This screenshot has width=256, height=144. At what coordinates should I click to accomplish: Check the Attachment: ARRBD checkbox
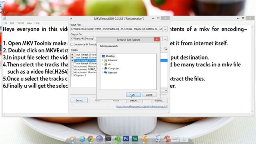coord(72,69)
